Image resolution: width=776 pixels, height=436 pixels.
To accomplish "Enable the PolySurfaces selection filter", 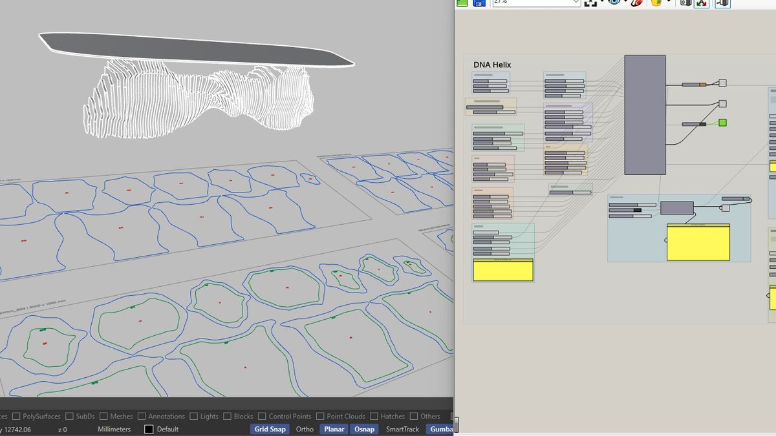I will tap(17, 417).
